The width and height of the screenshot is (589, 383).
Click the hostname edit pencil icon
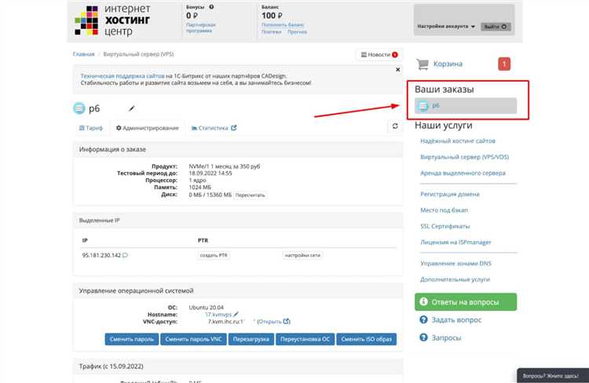pyautogui.click(x=236, y=314)
